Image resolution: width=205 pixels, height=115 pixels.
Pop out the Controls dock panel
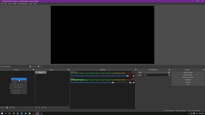(x=204, y=70)
